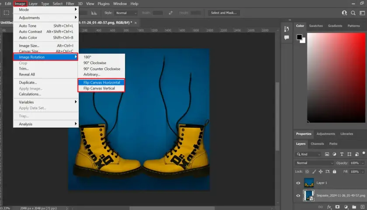The image size is (367, 210).
Task: Filter layers by shape layers icon
Action: (x=349, y=154)
